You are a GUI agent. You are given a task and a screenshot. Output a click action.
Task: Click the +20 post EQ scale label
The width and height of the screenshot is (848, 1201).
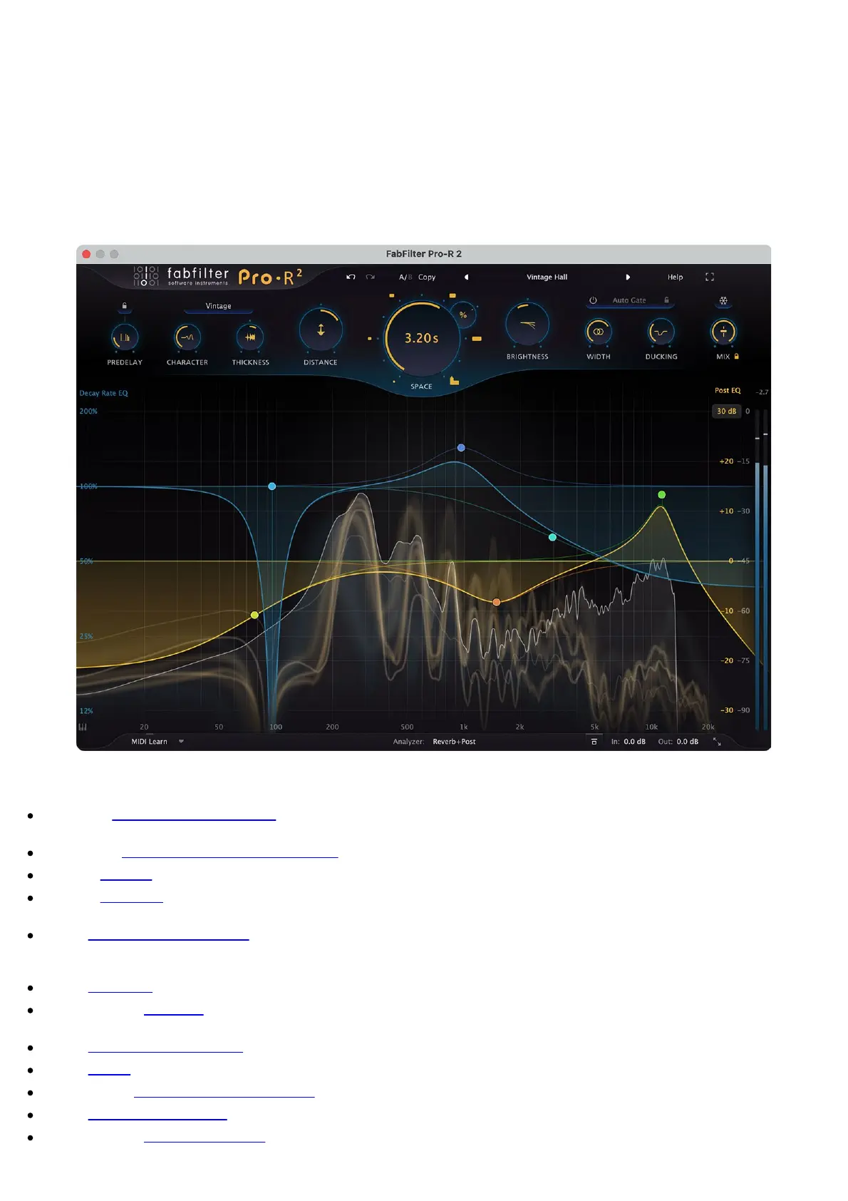pos(726,461)
